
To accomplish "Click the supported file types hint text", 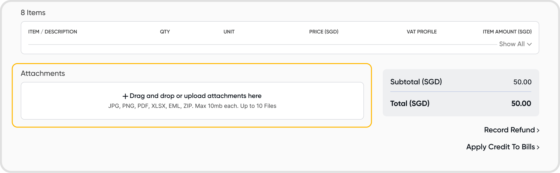I will (192, 106).
